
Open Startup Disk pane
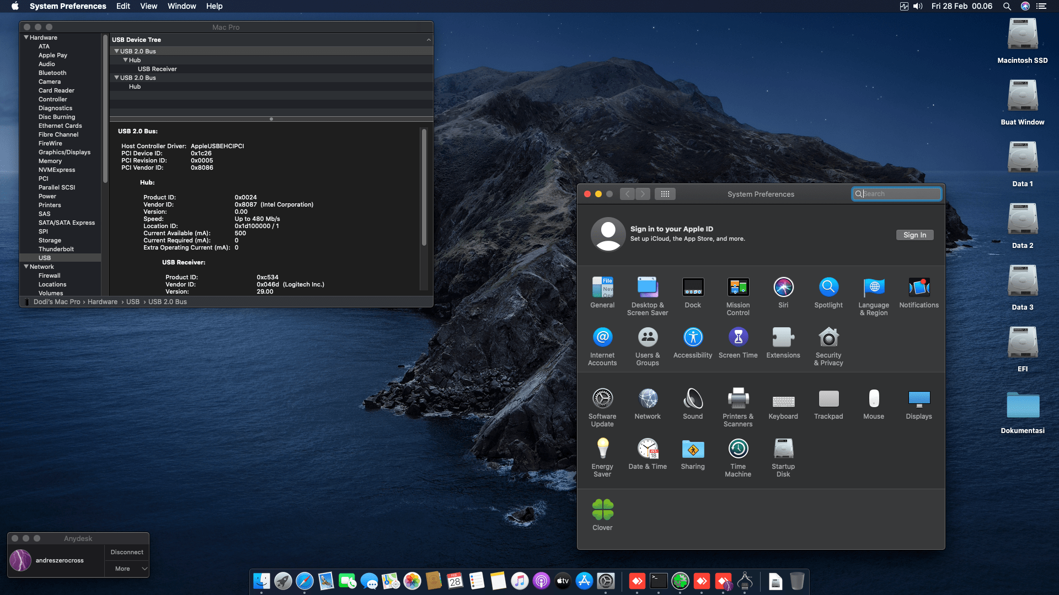(x=783, y=458)
